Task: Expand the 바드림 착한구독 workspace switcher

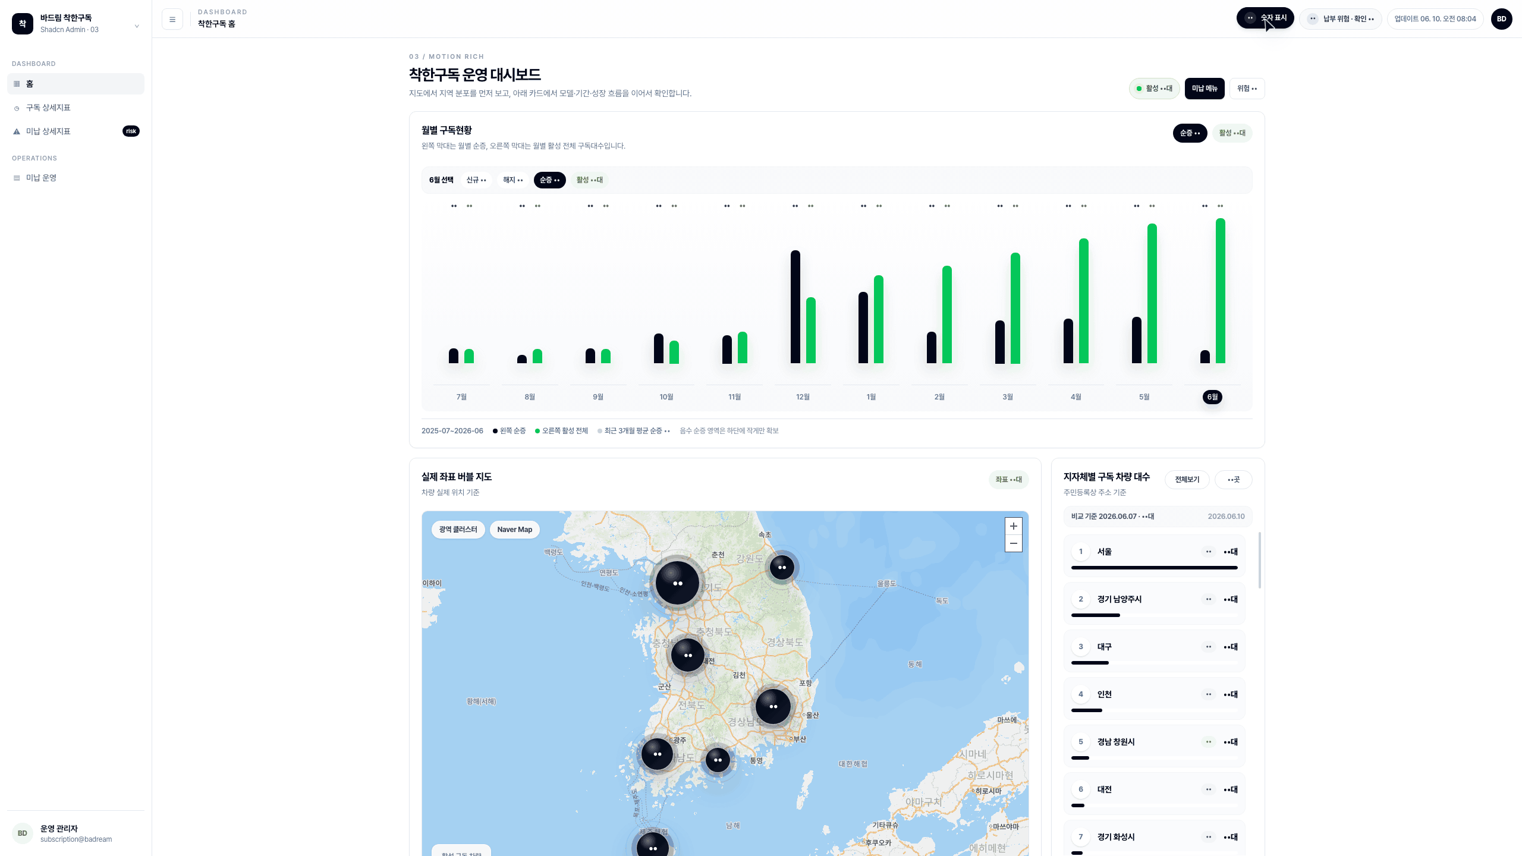Action: [x=76, y=24]
